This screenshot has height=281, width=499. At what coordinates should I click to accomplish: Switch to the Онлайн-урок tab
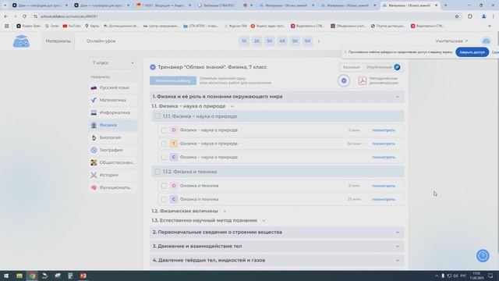pos(101,41)
